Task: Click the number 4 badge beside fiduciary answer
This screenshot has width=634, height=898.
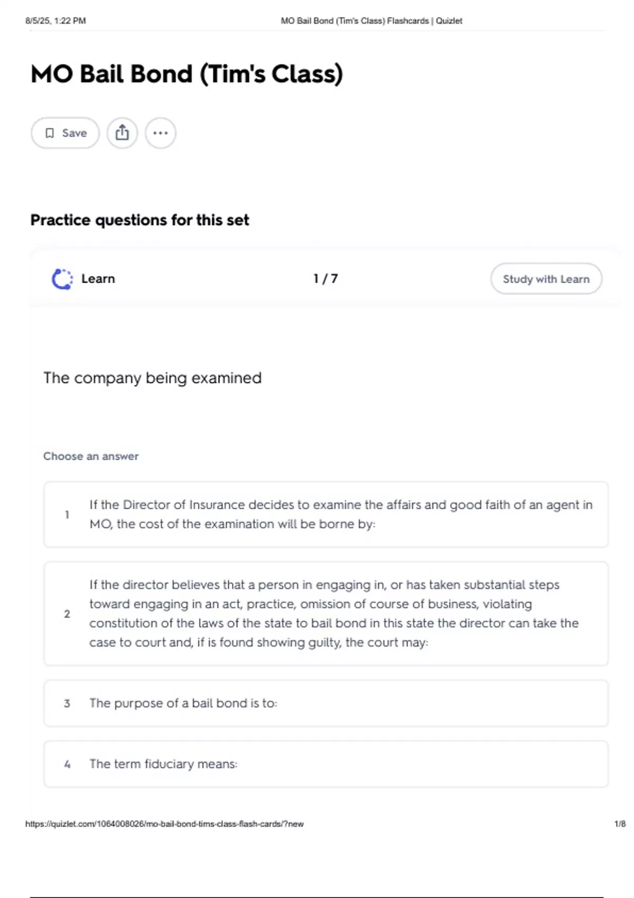Action: click(x=67, y=764)
